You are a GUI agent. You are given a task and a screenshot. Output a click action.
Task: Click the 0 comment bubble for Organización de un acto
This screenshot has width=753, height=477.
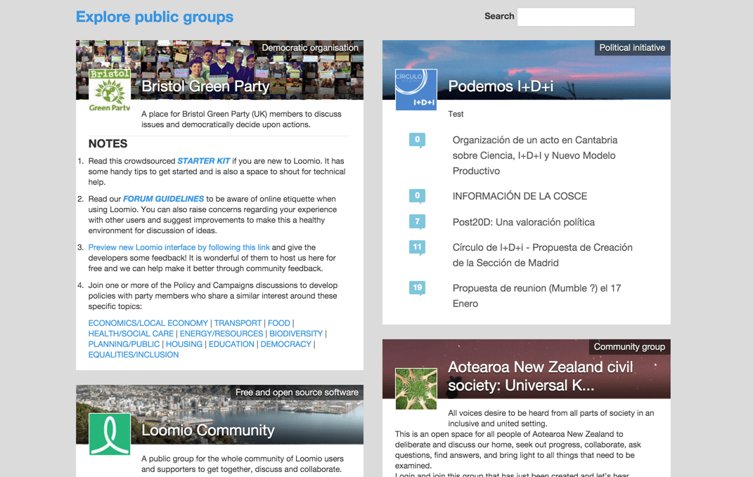[x=417, y=140]
